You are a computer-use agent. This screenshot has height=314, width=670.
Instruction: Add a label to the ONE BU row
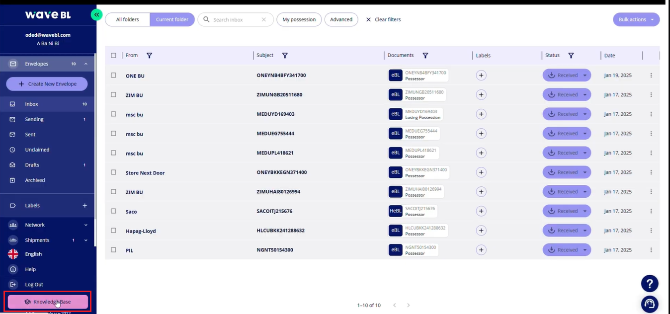[481, 76]
